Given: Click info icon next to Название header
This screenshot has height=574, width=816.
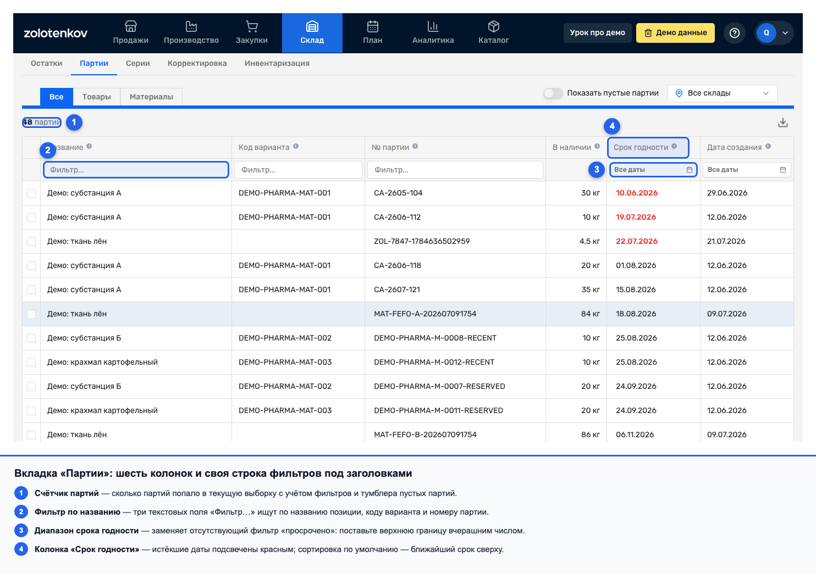Looking at the screenshot, I should 89,146.
